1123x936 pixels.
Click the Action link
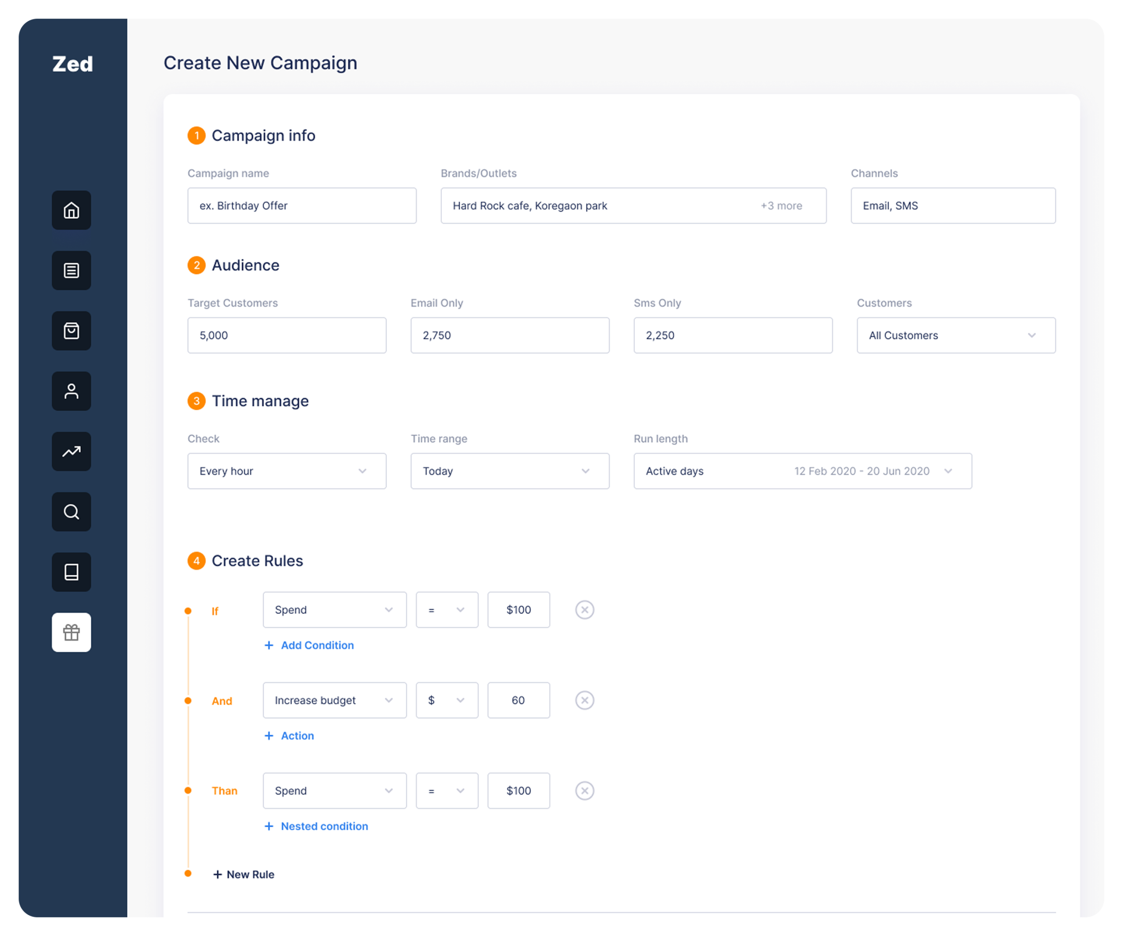point(298,736)
